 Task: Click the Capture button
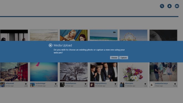(x=124, y=58)
